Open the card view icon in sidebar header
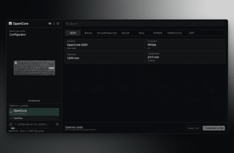This screenshot has height=153, width=234. coord(50,24)
